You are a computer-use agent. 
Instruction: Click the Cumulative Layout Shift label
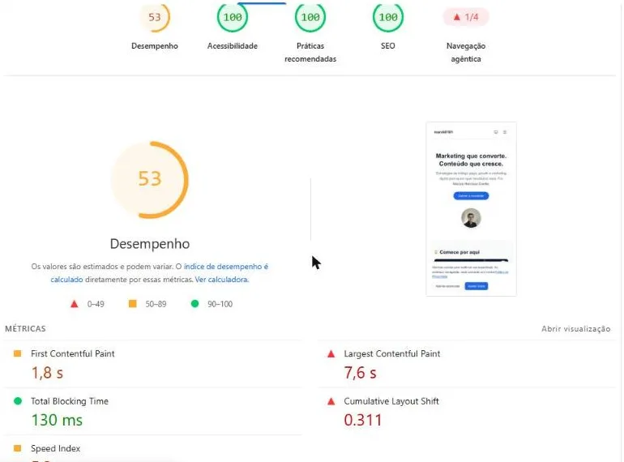coord(391,401)
